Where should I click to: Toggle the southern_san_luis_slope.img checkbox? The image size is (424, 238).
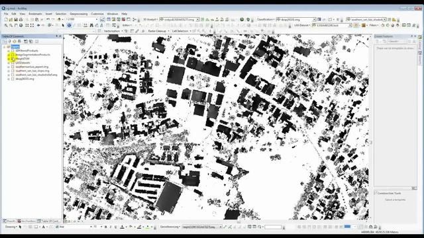coord(13,71)
